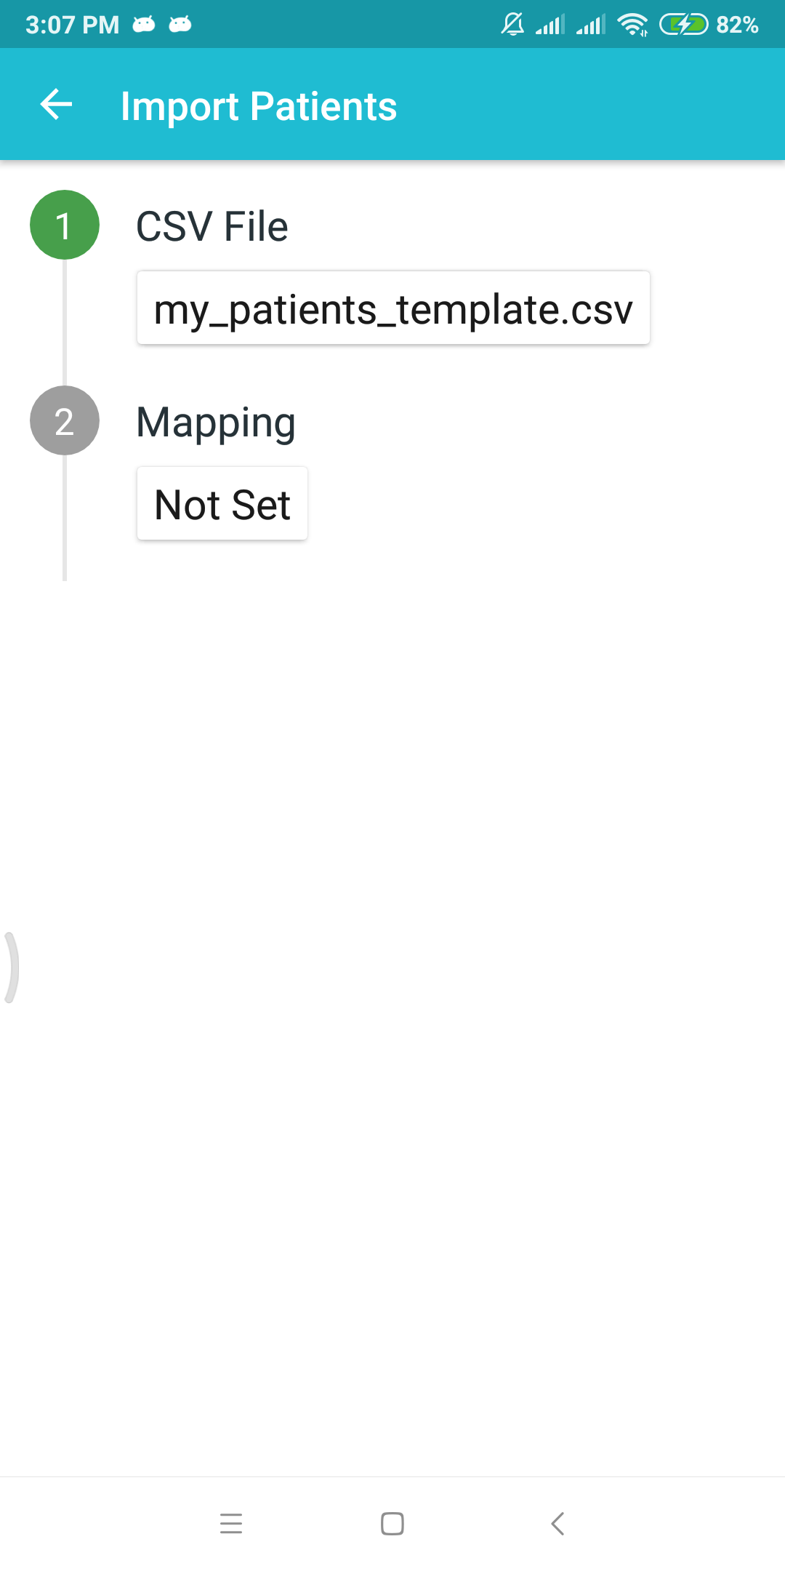Tap the Mapping step title
785x1571 pixels.
tap(216, 423)
